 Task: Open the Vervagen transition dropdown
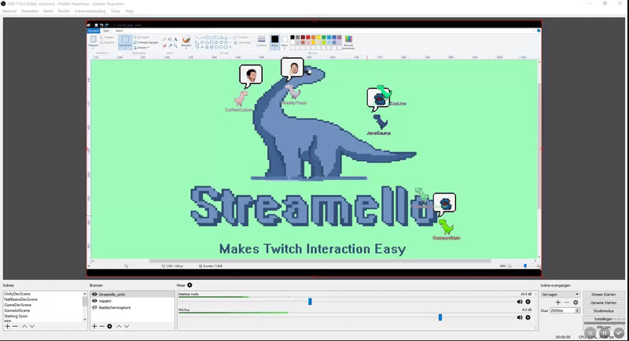[560, 294]
